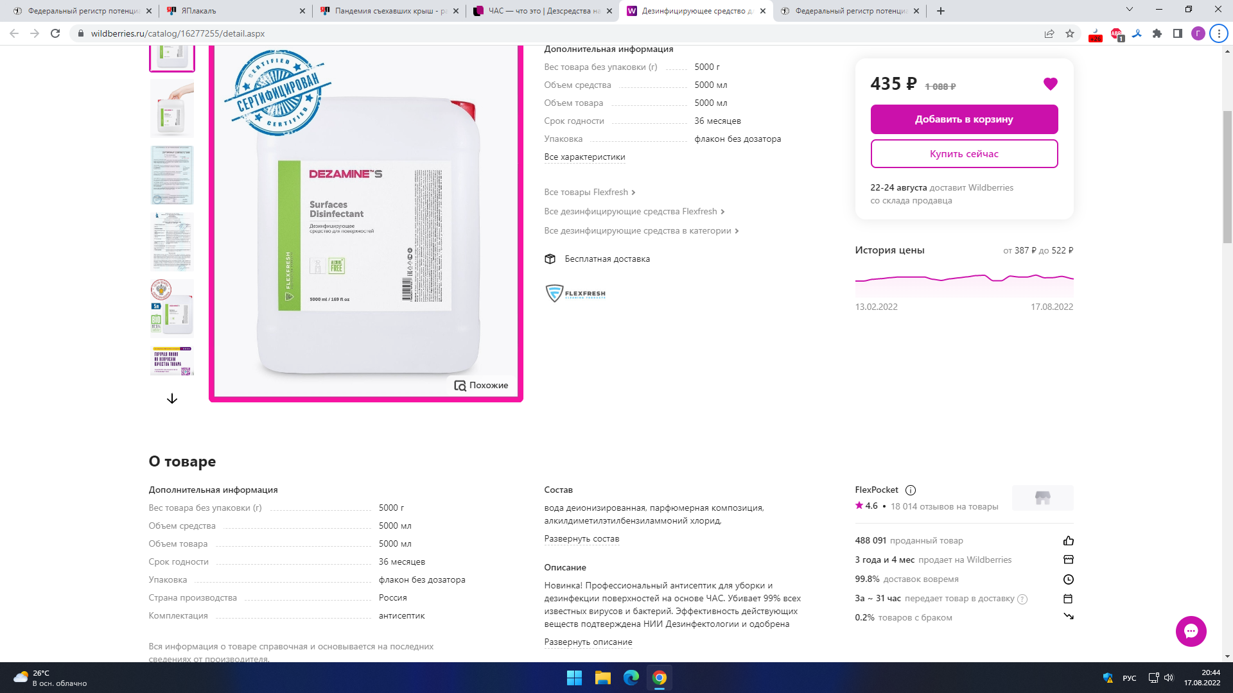The width and height of the screenshot is (1233, 693).
Task: Select the white certificate document thumbnail
Action: click(172, 242)
